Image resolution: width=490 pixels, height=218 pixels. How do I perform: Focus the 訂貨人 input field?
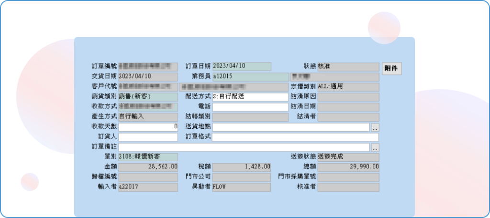(x=148, y=137)
